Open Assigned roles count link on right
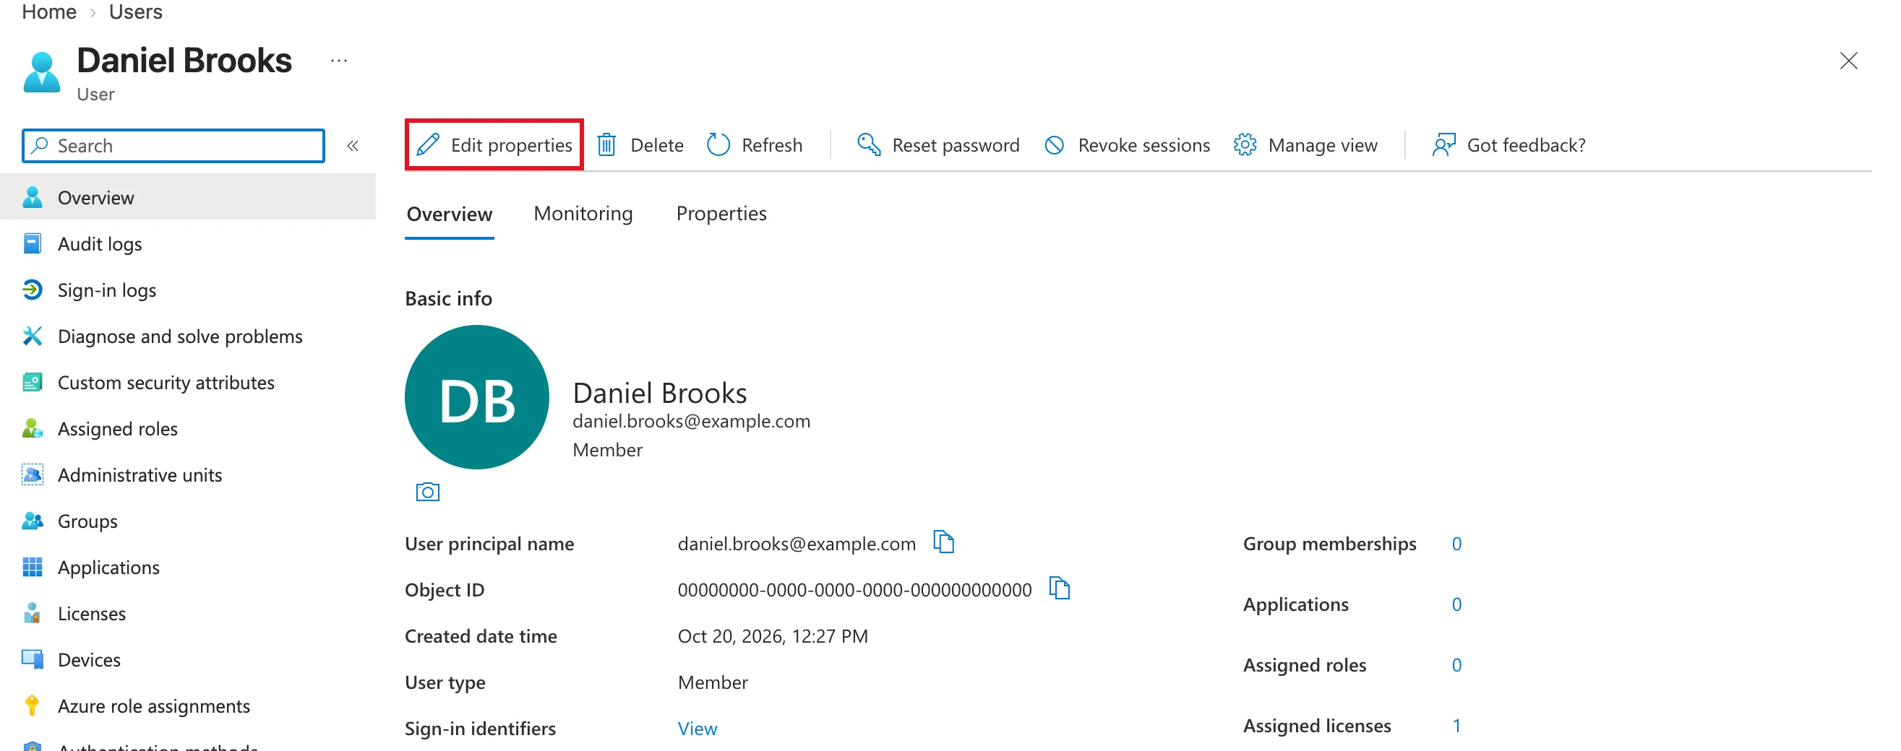The width and height of the screenshot is (1901, 751). click(1456, 665)
